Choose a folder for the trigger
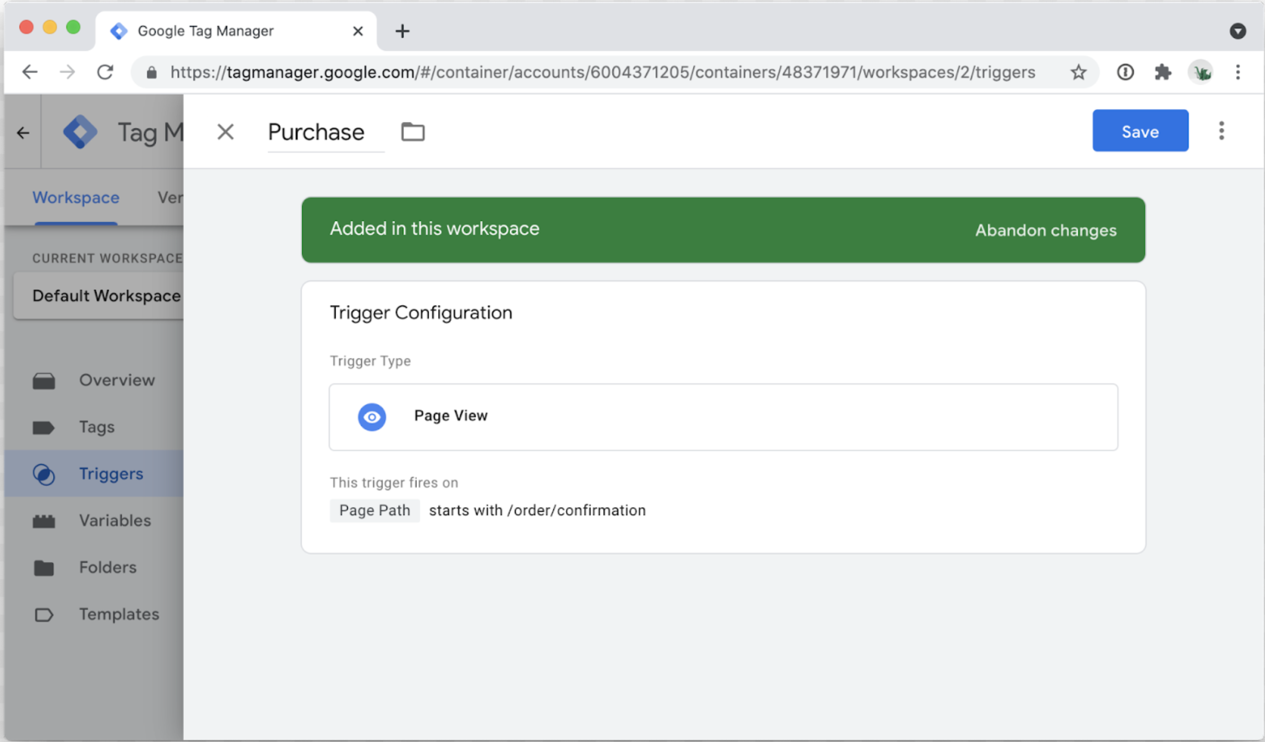This screenshot has height=742, width=1265. pos(413,132)
